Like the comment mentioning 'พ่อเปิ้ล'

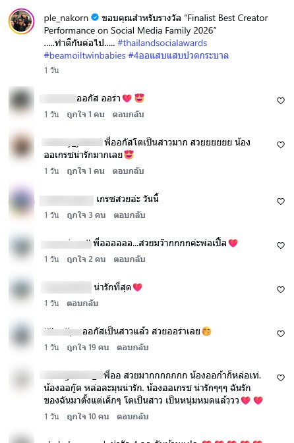tap(280, 246)
